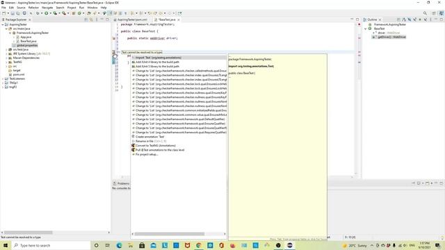The height and width of the screenshot is (250, 445).
Task: Click the taskbar search input field
Action: (51, 245)
